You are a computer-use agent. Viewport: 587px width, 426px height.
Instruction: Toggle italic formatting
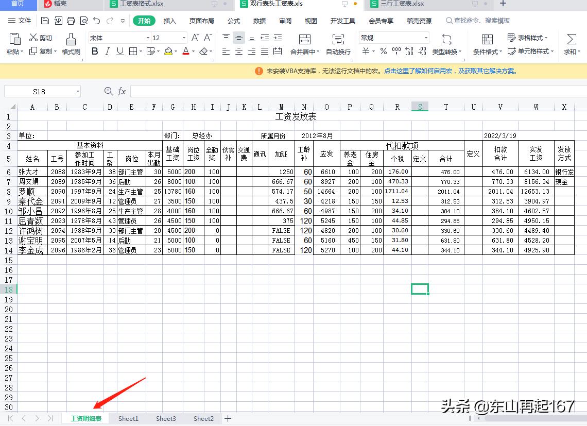(108, 51)
